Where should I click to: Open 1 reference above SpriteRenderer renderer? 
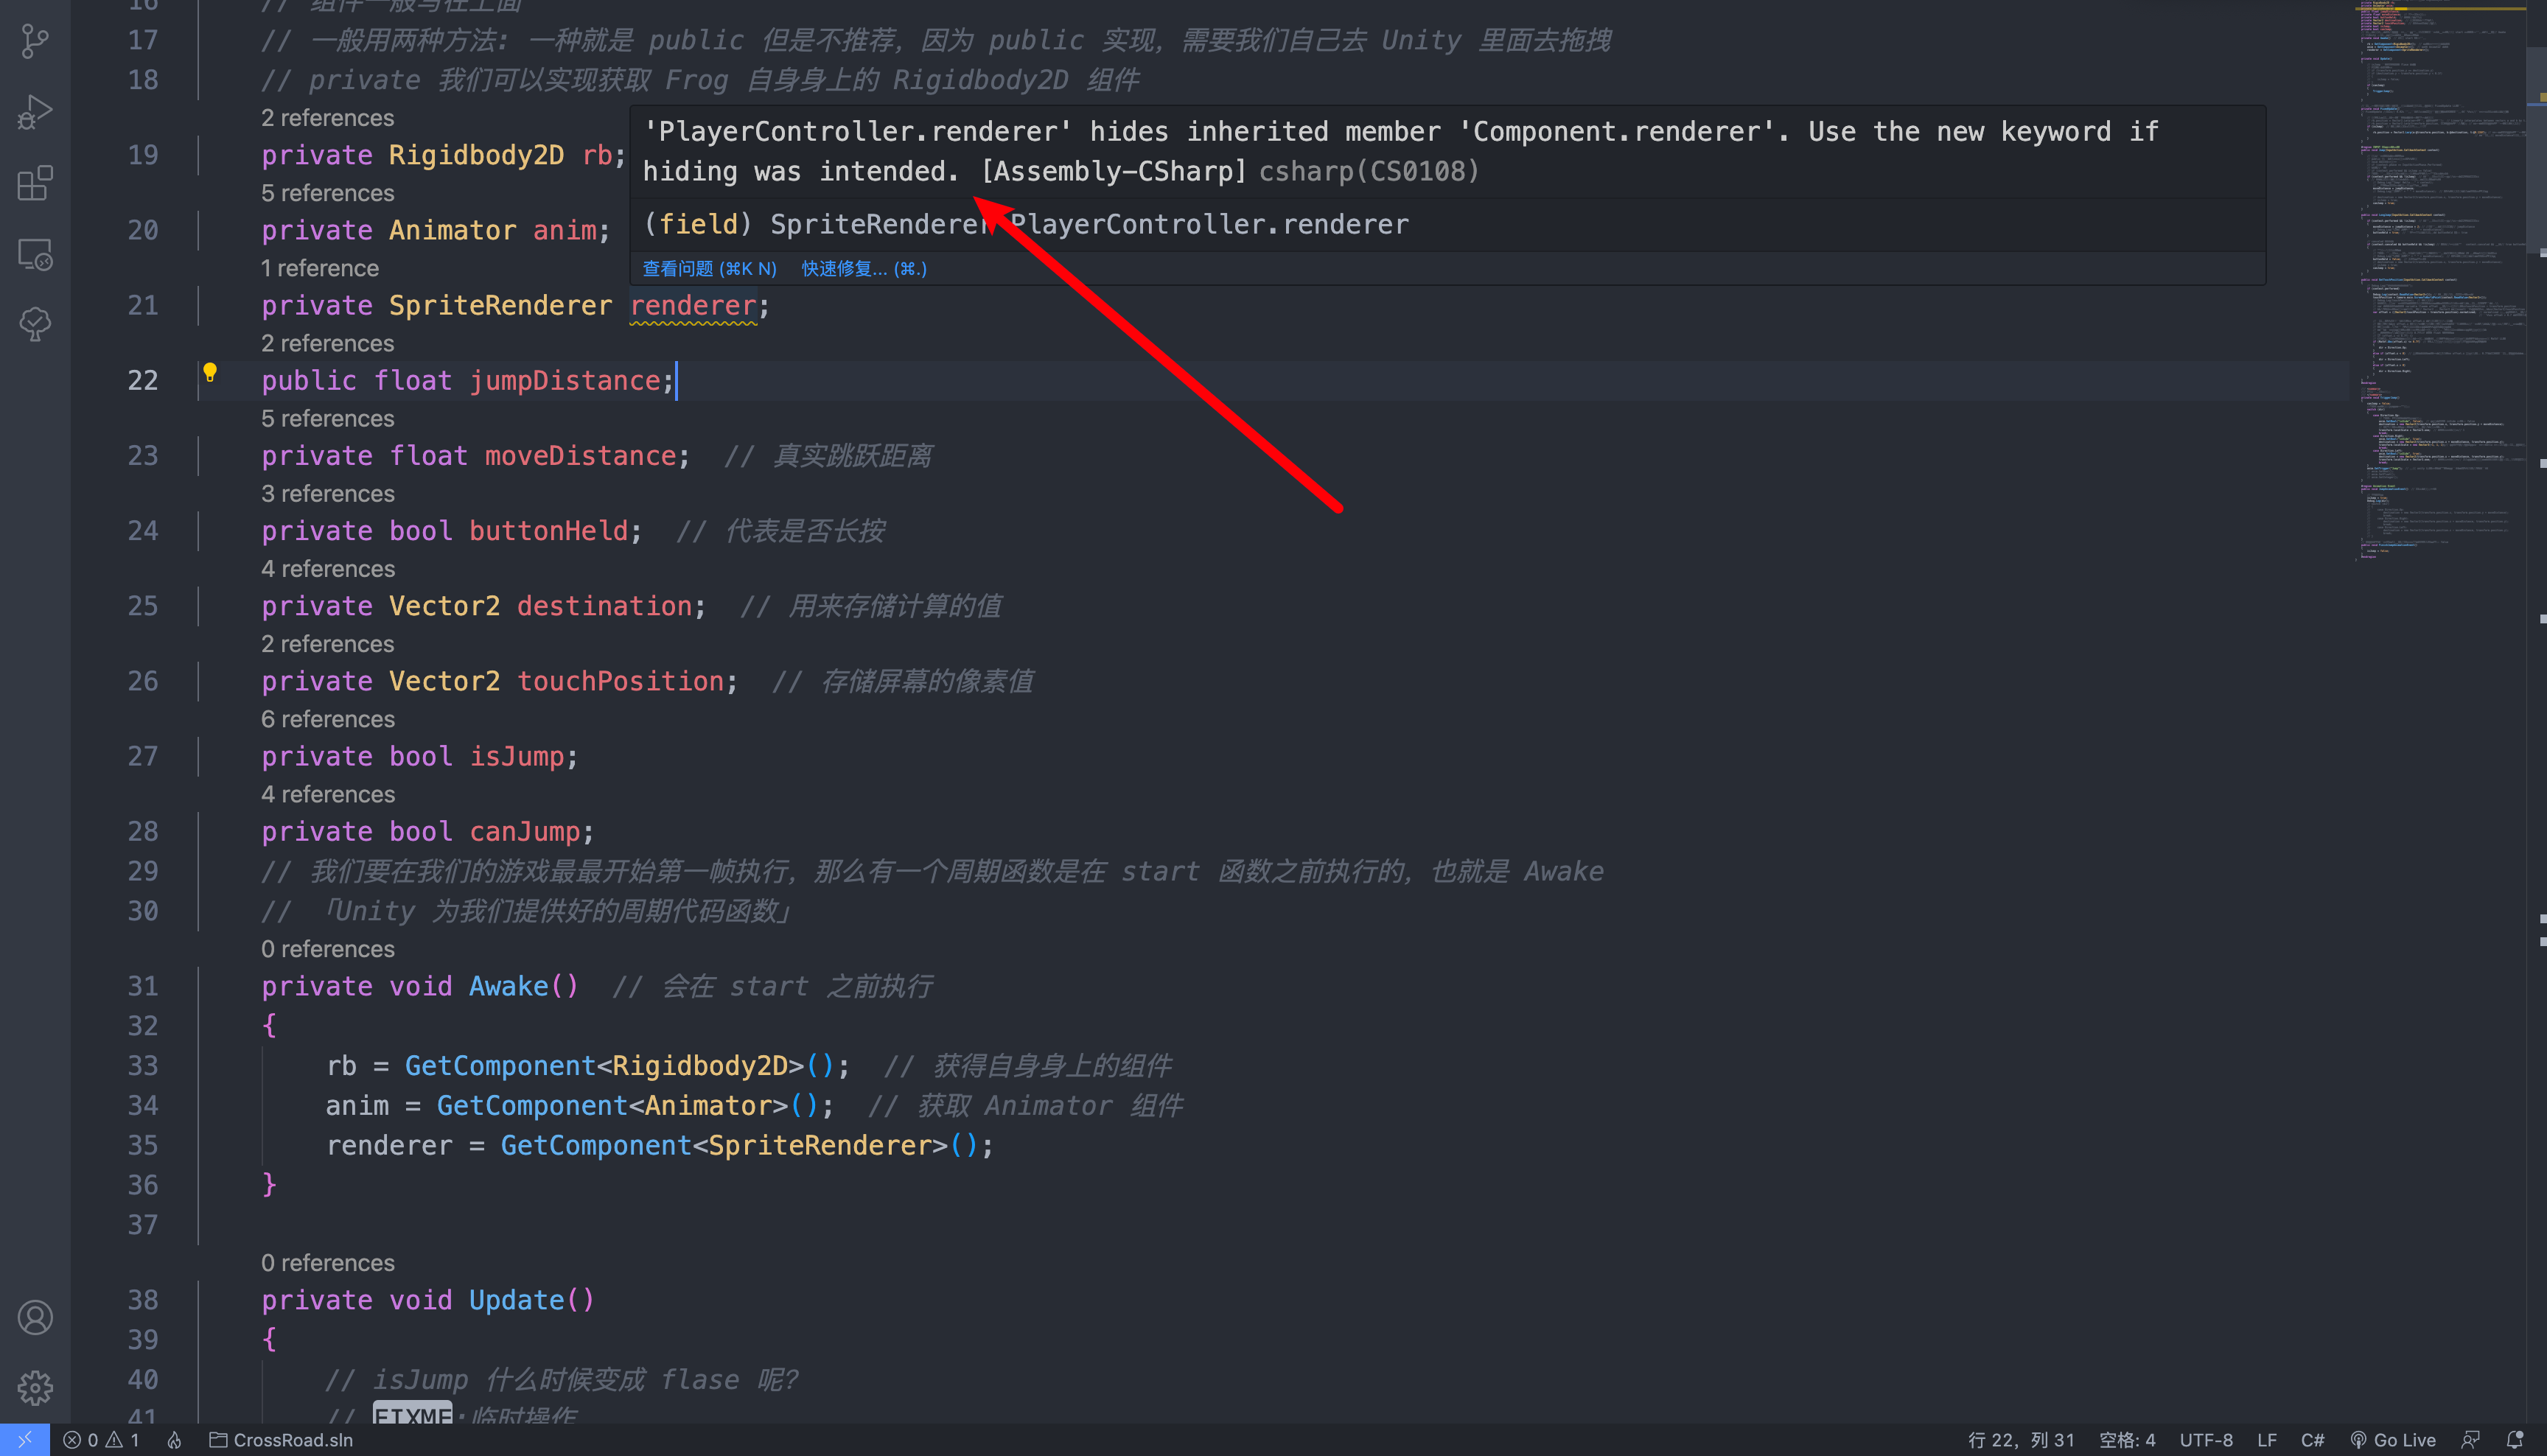tap(320, 268)
